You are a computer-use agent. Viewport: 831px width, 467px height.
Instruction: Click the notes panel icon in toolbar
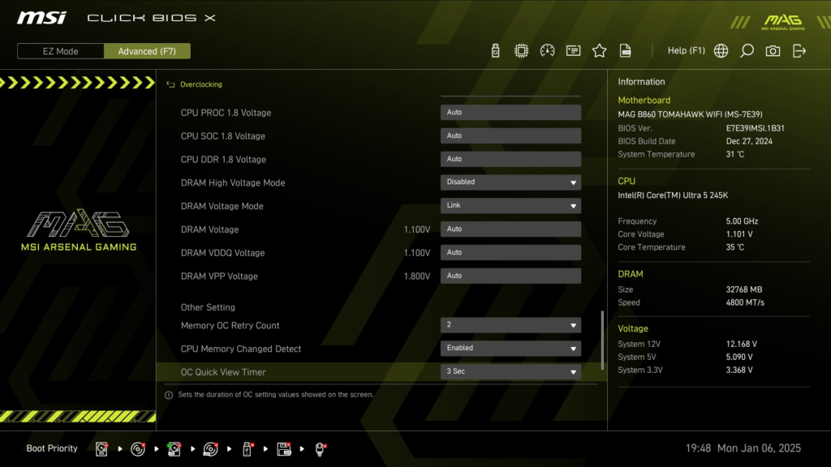pos(573,49)
